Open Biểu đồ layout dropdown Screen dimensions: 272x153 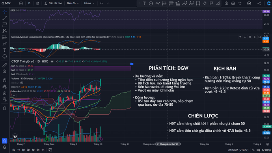73,3
